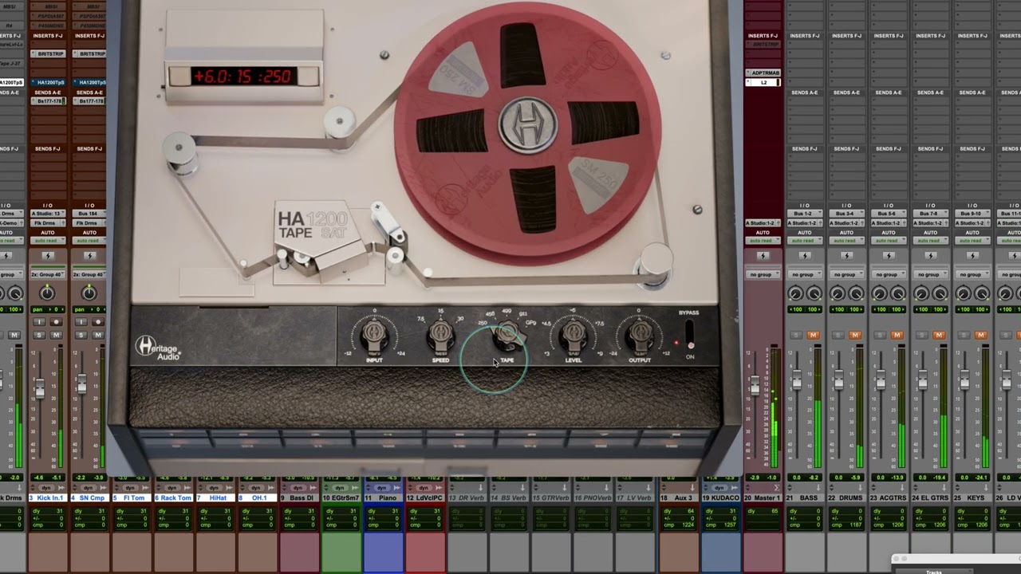Image resolution: width=1021 pixels, height=574 pixels.
Task: Select the Bass DI track name
Action: 299,497
